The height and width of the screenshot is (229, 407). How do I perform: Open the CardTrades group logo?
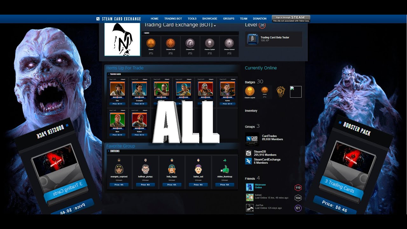[x=252, y=139]
